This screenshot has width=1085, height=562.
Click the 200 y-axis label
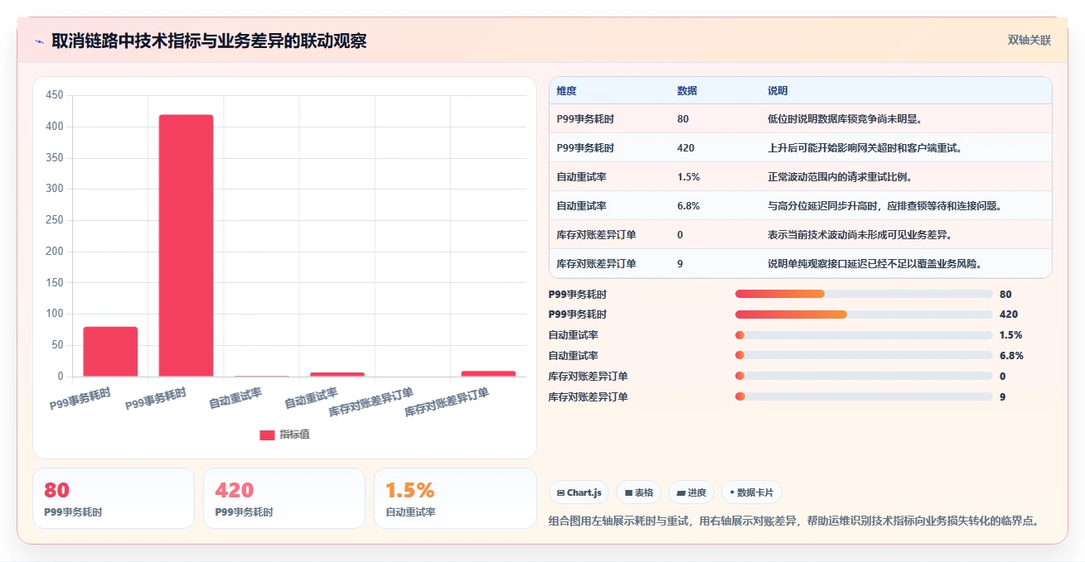pyautogui.click(x=55, y=252)
